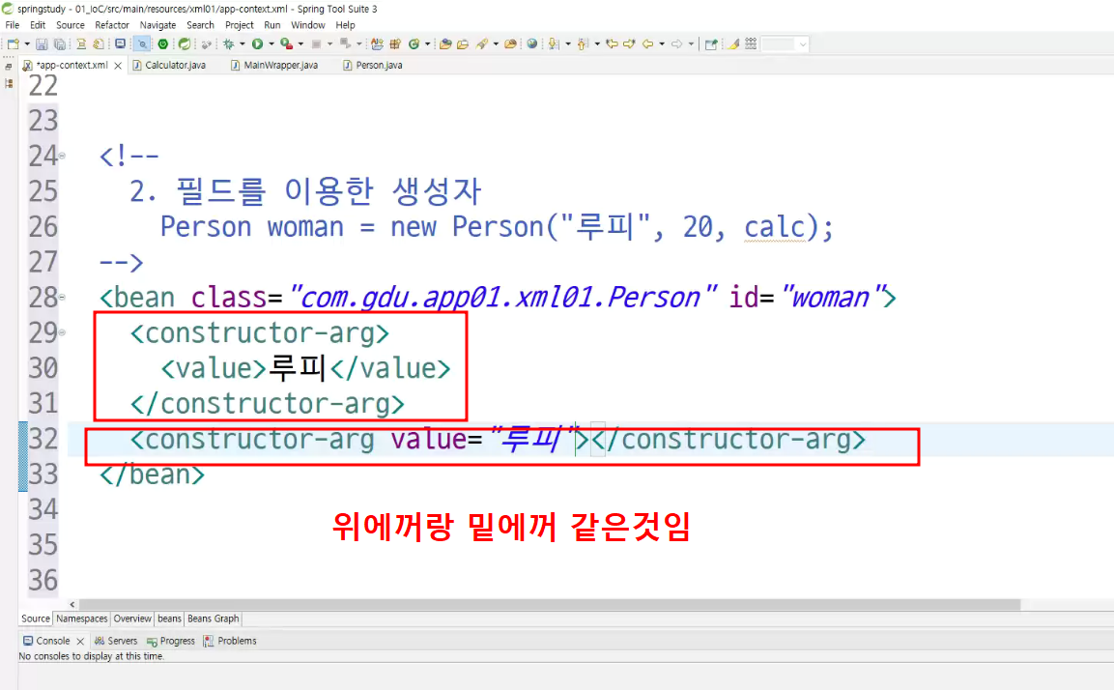Click the Save icon in toolbar

pos(42,44)
